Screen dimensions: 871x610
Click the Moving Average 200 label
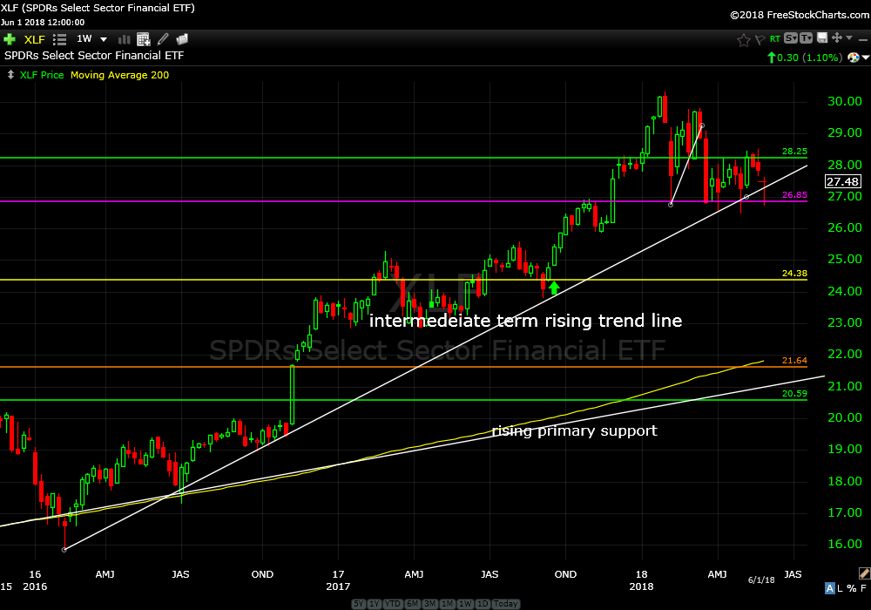tap(119, 75)
